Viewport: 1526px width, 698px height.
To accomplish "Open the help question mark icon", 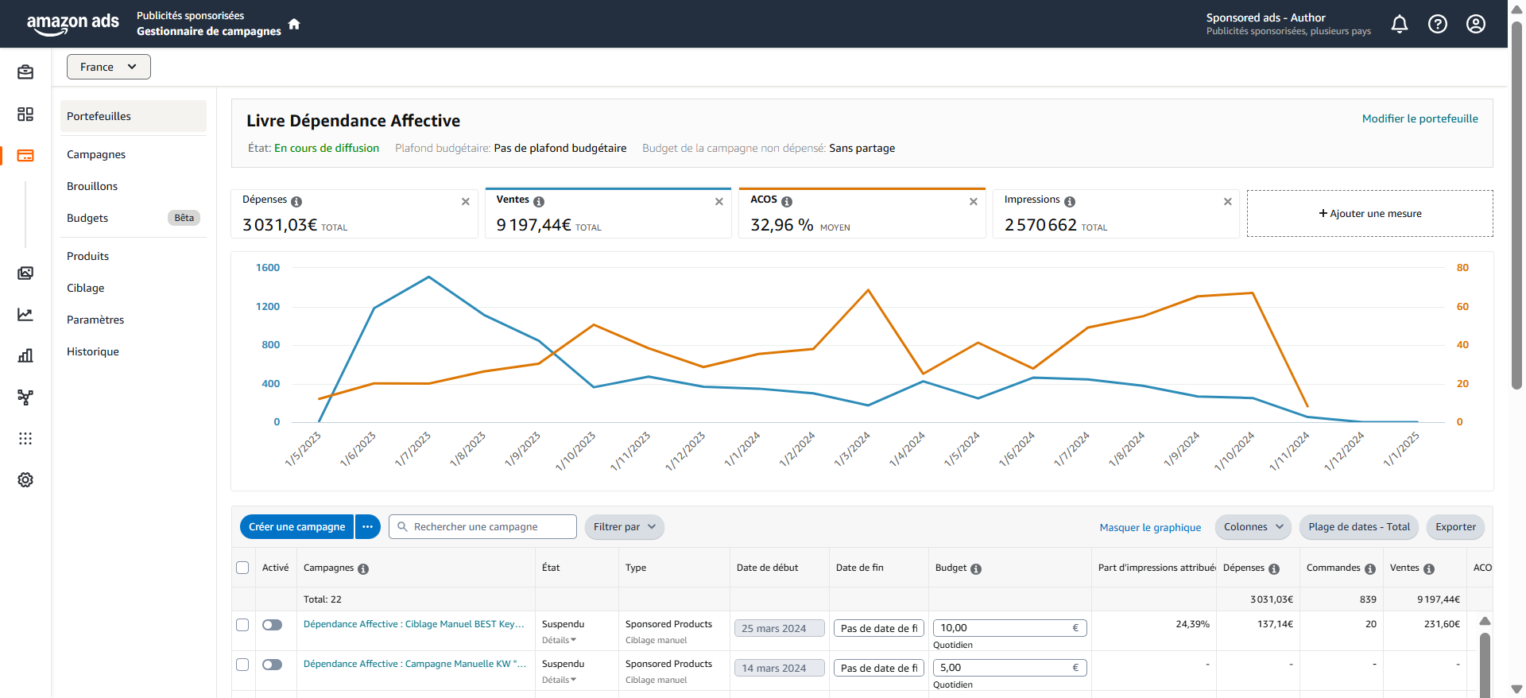I will pyautogui.click(x=1437, y=24).
